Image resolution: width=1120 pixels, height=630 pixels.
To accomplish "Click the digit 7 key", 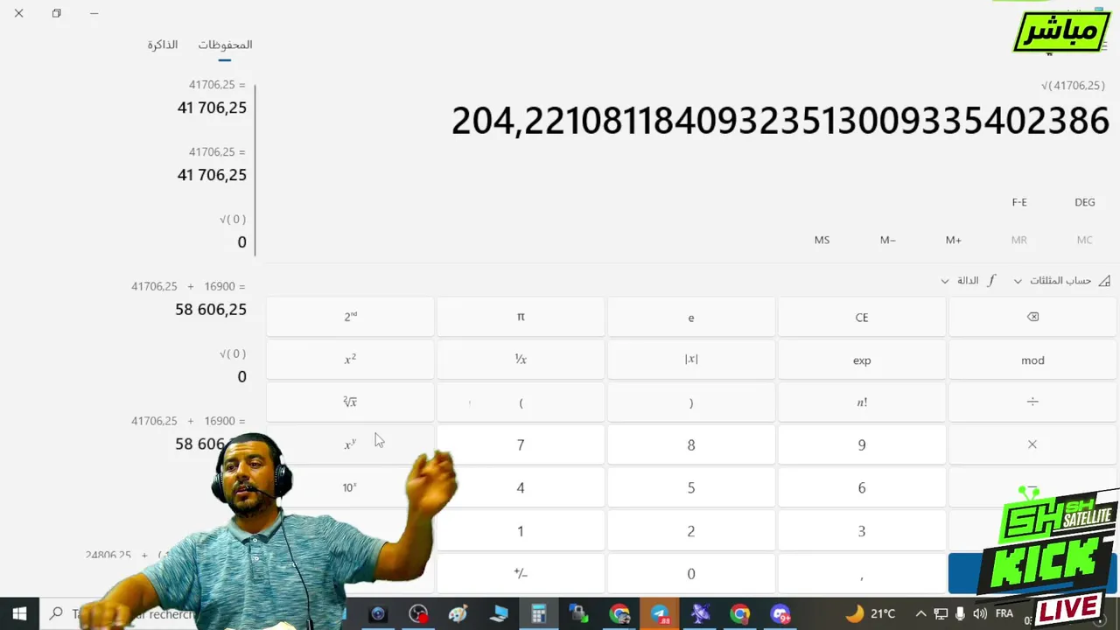I will [521, 444].
